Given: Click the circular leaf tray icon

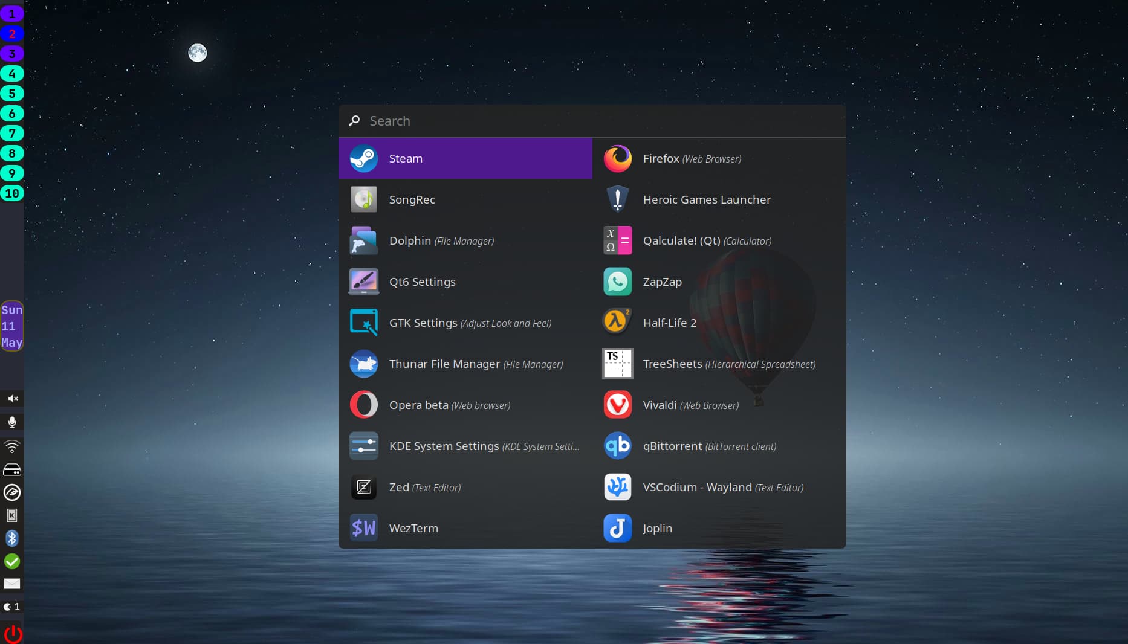Looking at the screenshot, I should tap(12, 492).
